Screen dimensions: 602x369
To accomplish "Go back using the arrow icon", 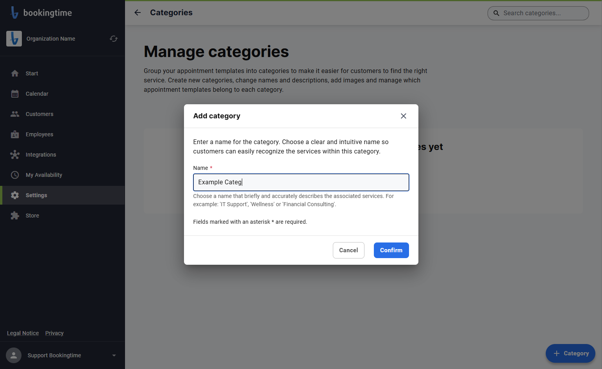I will click(138, 12).
